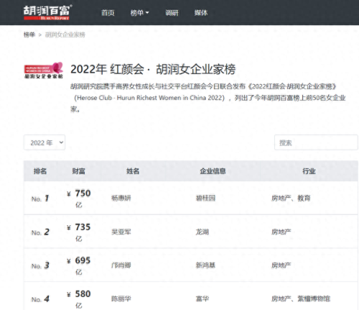Click the butterfly women's list logo image

click(44, 70)
